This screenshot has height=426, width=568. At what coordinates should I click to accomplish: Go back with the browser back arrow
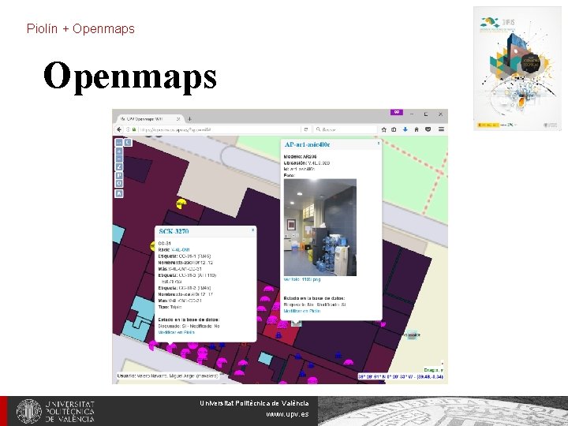coord(119,129)
